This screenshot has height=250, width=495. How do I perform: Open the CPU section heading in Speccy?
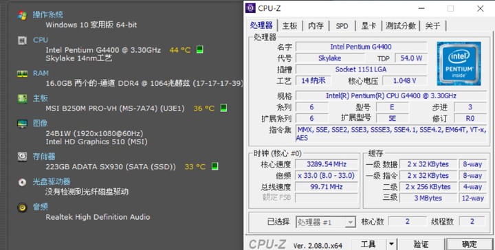41,40
